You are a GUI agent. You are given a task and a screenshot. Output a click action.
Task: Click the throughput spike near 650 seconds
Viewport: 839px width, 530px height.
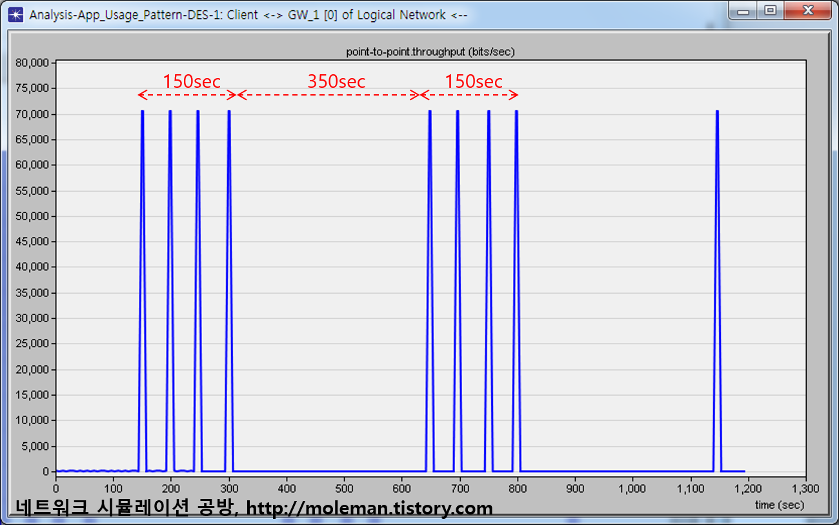pos(430,290)
